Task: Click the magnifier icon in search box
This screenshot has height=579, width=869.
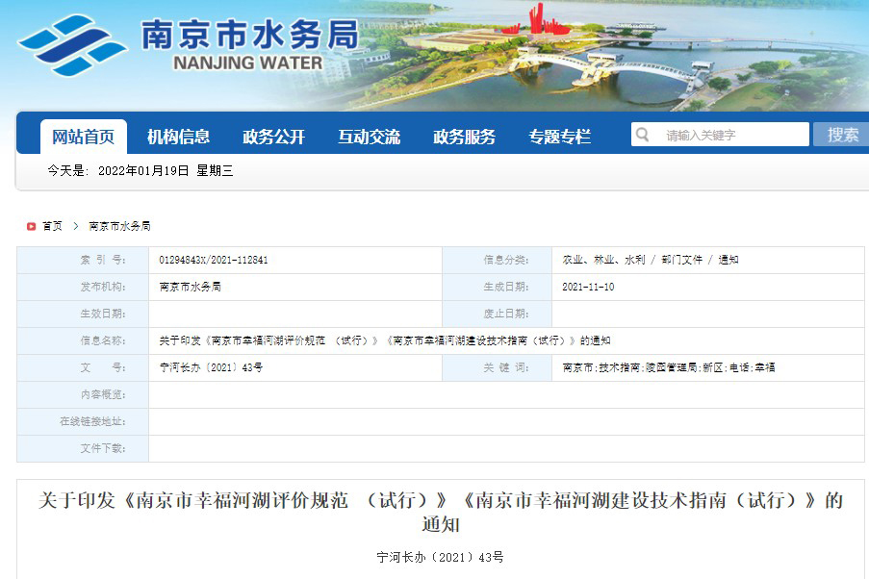Action: tap(643, 135)
